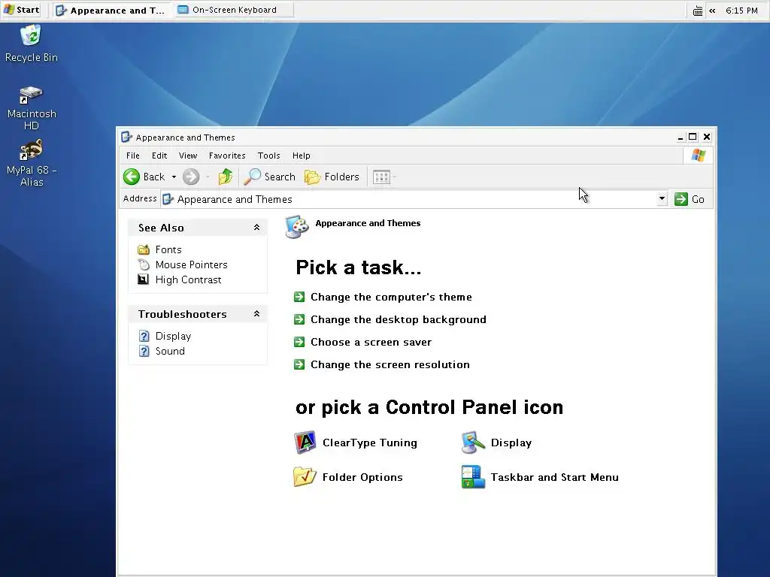Open the Edit menu
This screenshot has width=770, height=577.
(159, 156)
